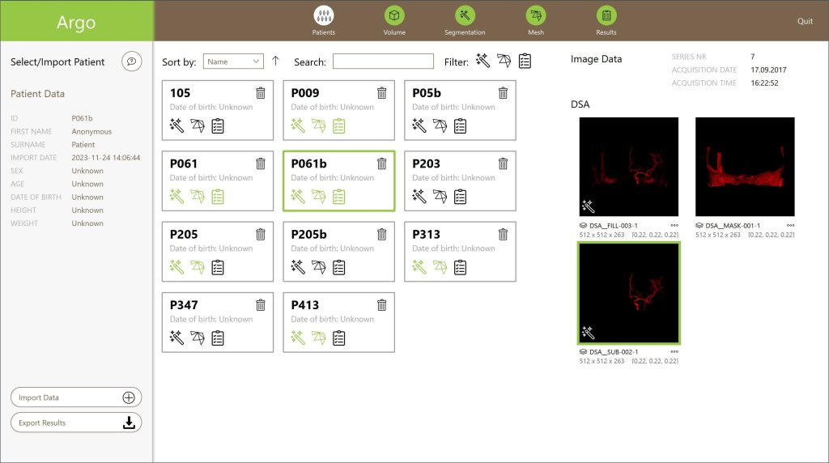
Task: Delete patient P061 with trash icon
Action: [261, 164]
